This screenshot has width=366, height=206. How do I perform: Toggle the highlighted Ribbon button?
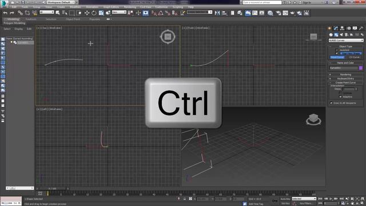pos(248,13)
